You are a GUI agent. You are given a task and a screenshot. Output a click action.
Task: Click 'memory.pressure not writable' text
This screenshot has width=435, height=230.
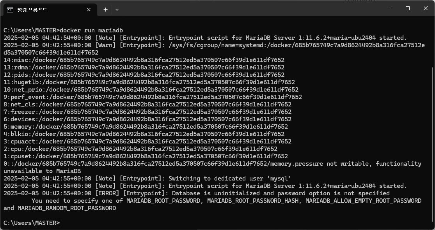[320, 164]
